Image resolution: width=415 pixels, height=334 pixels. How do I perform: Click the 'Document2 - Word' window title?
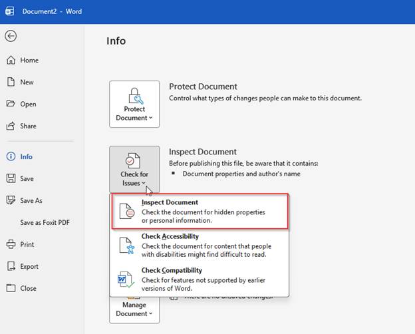click(x=52, y=11)
